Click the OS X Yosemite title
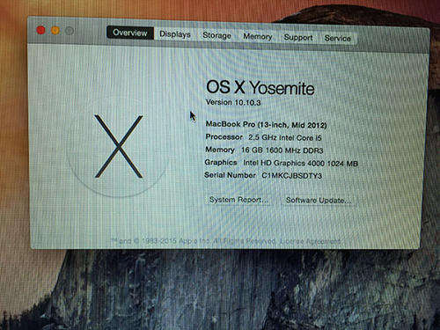Image resolution: width=440 pixels, height=330 pixels. (x=260, y=87)
